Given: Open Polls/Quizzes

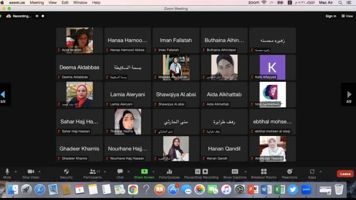Looking at the screenshot, I should coord(169,174).
